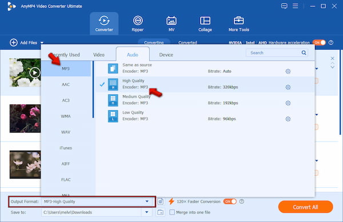Switch to the Audio tab
The width and height of the screenshot is (343, 222).
[133, 55]
